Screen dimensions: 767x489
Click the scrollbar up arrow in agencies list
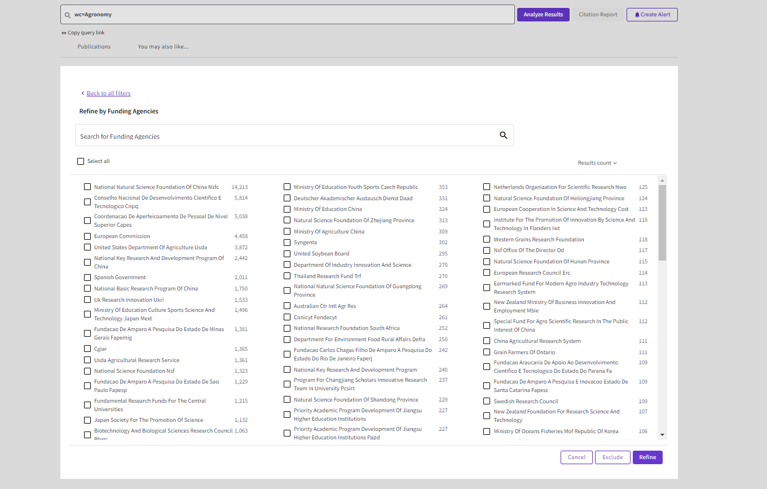[662, 180]
